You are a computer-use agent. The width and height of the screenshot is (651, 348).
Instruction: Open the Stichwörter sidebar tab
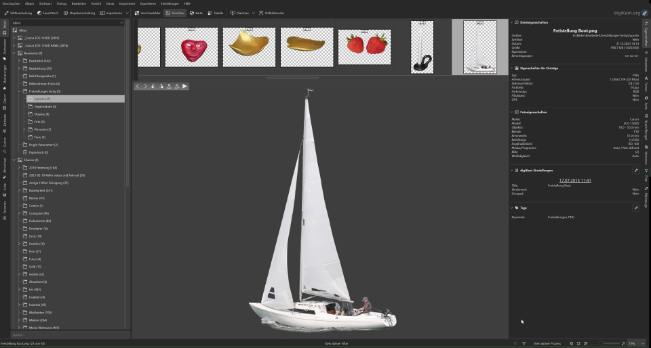[3, 45]
